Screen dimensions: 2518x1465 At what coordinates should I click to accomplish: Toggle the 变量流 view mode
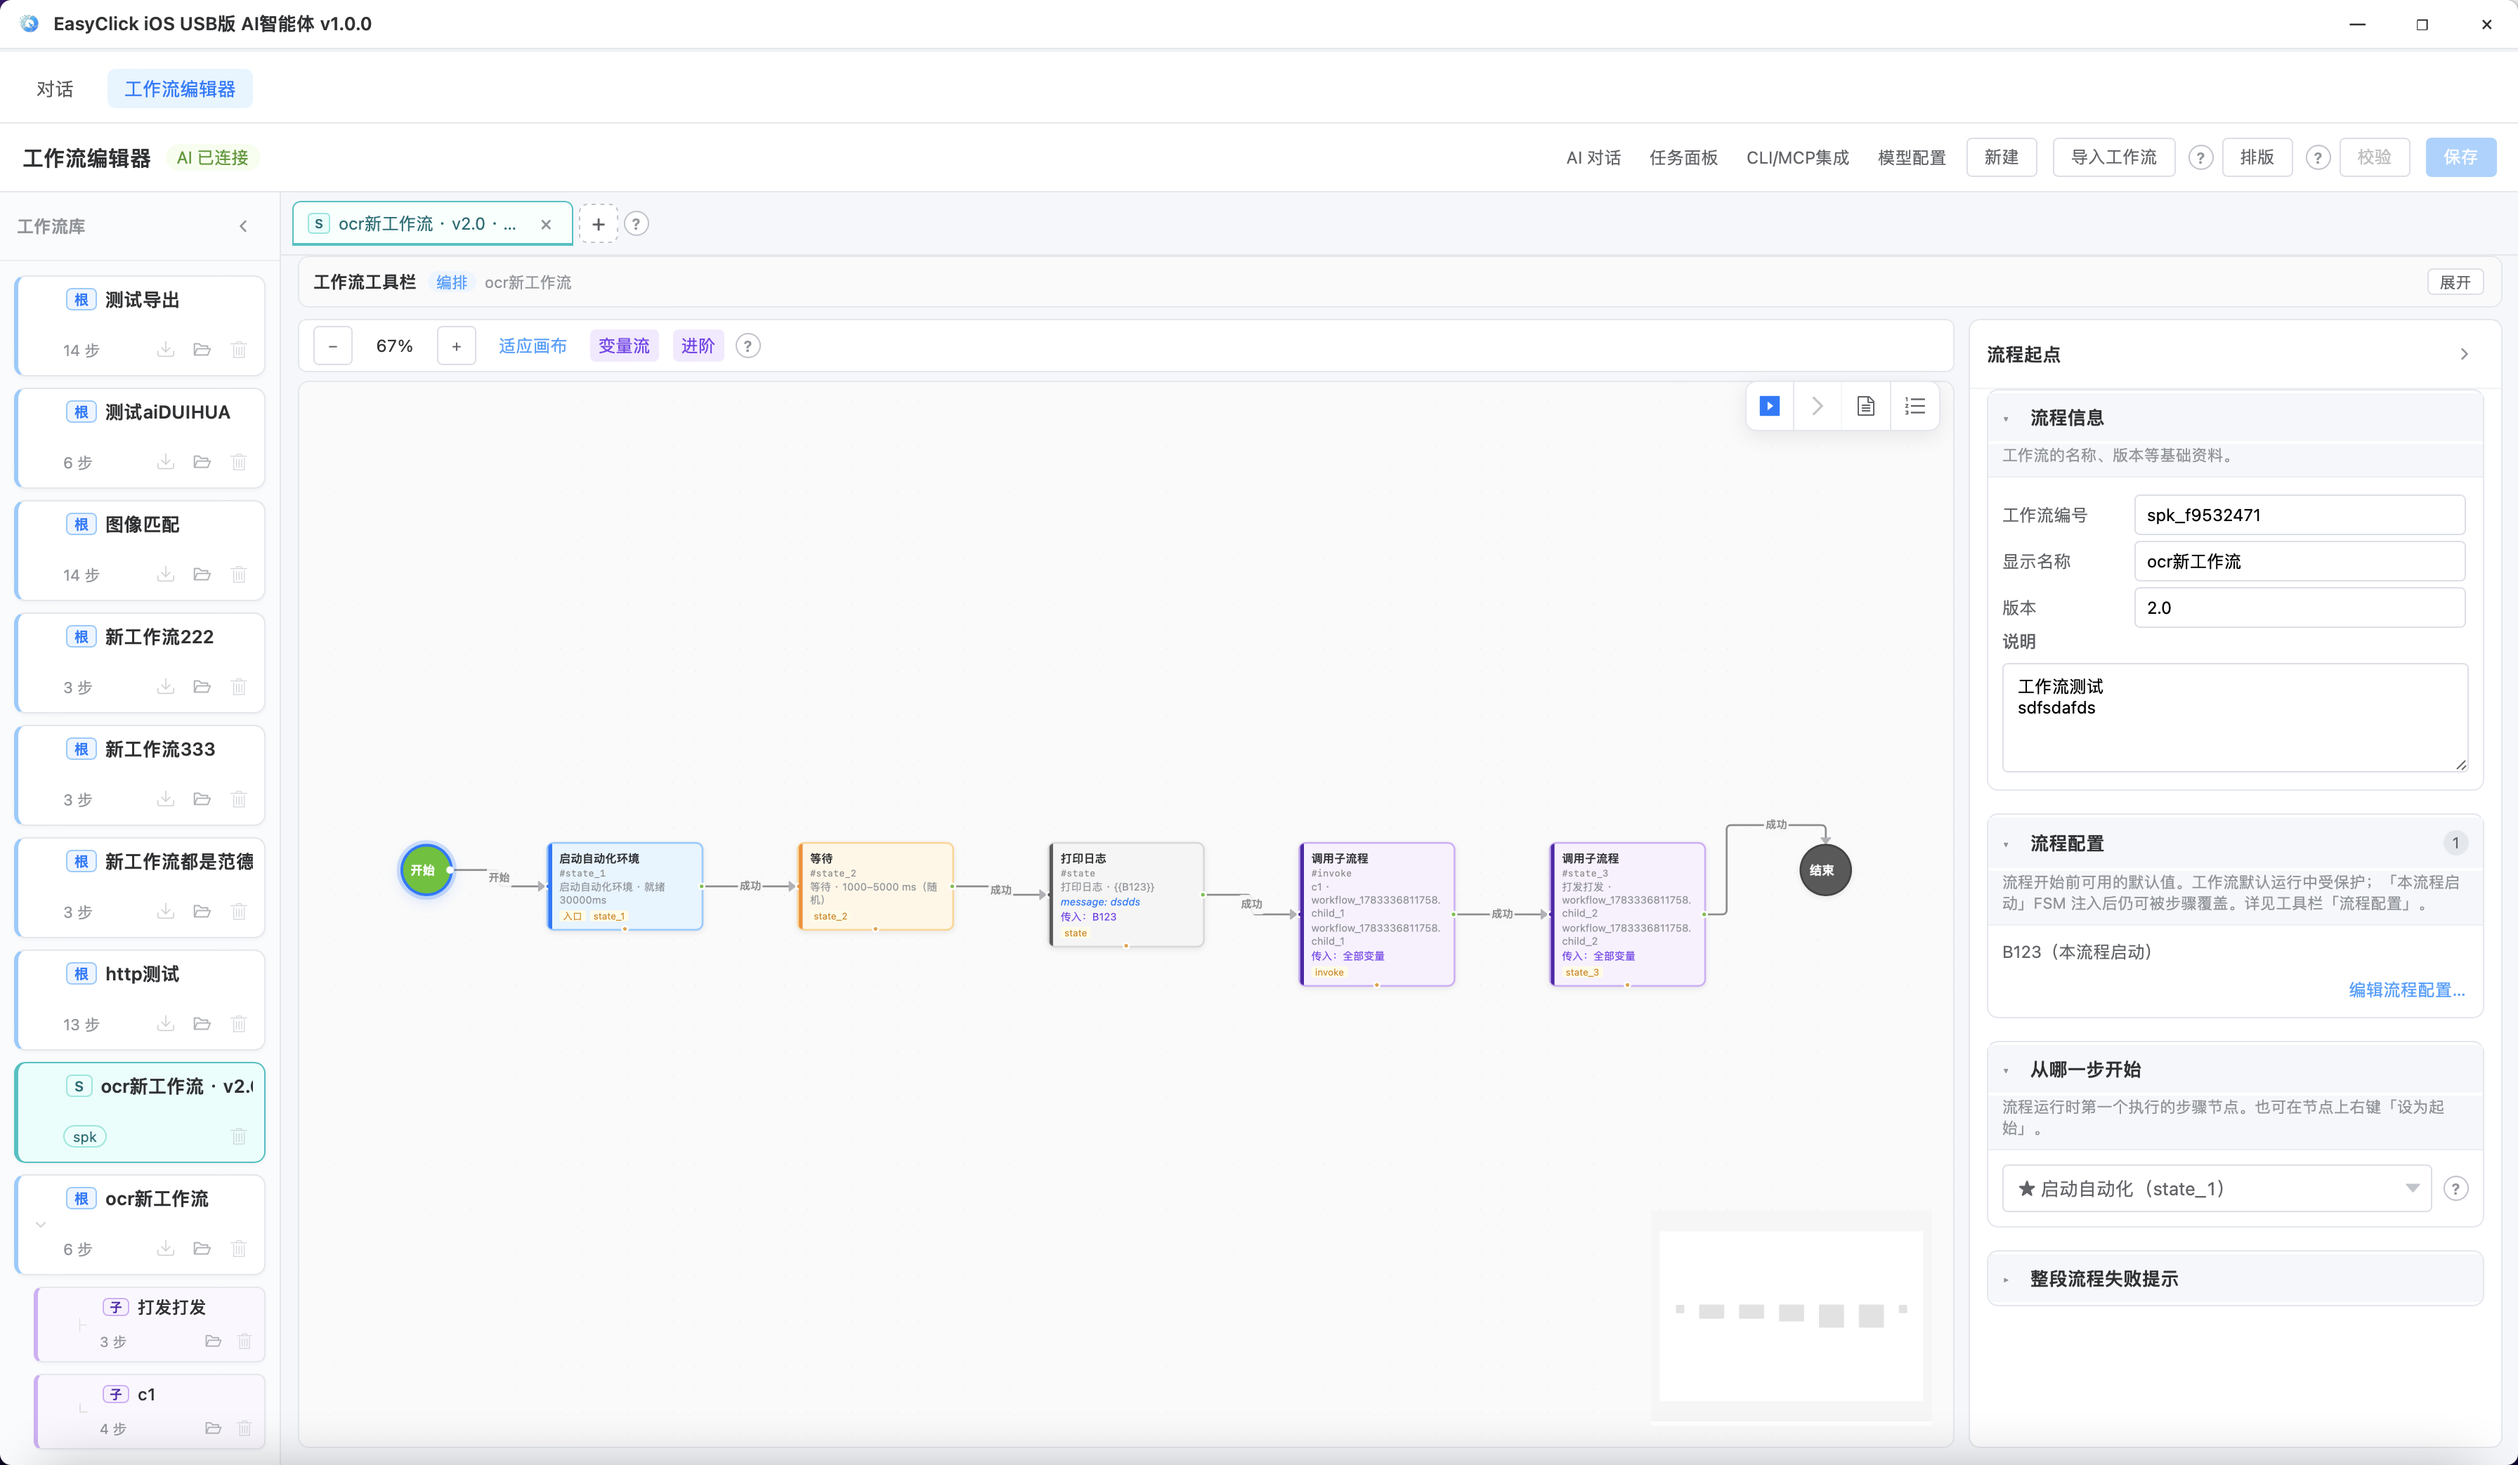click(x=623, y=346)
